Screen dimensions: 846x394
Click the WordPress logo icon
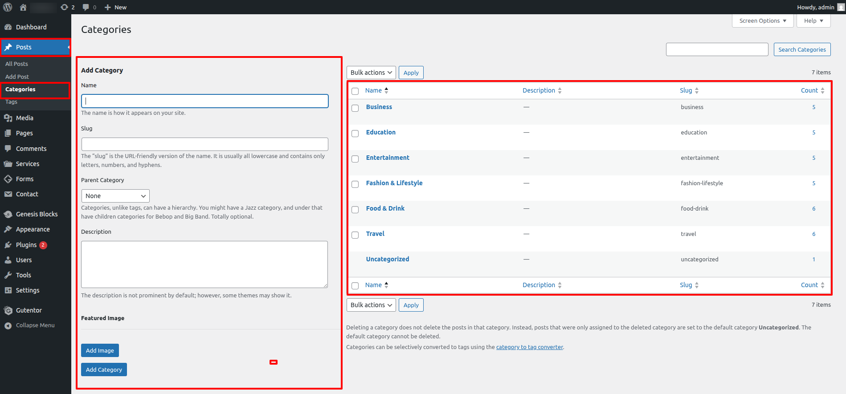coord(8,7)
